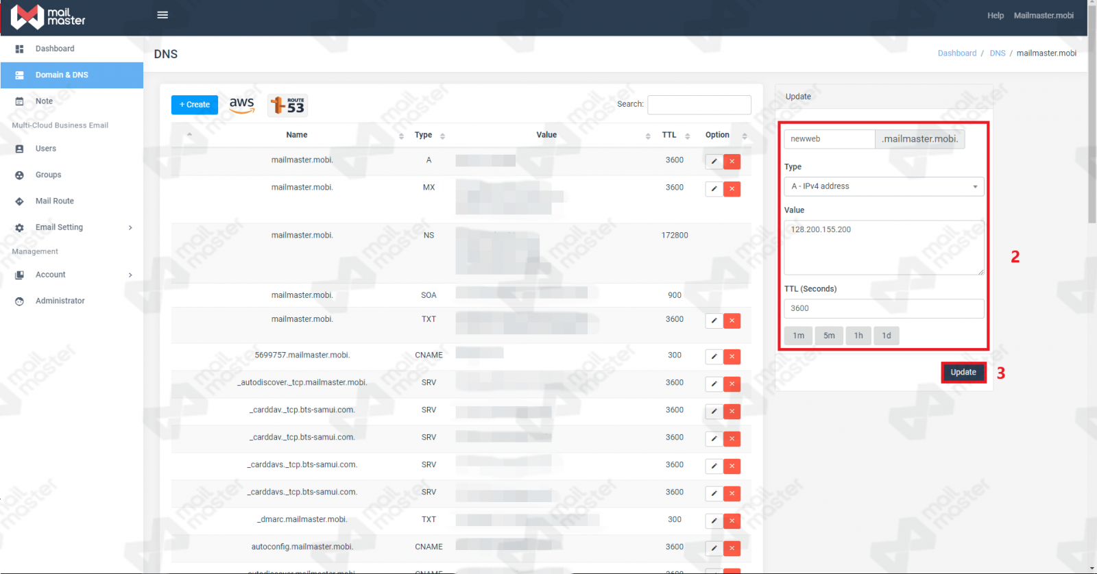
Task: Click the + Create button
Action: tap(195, 105)
